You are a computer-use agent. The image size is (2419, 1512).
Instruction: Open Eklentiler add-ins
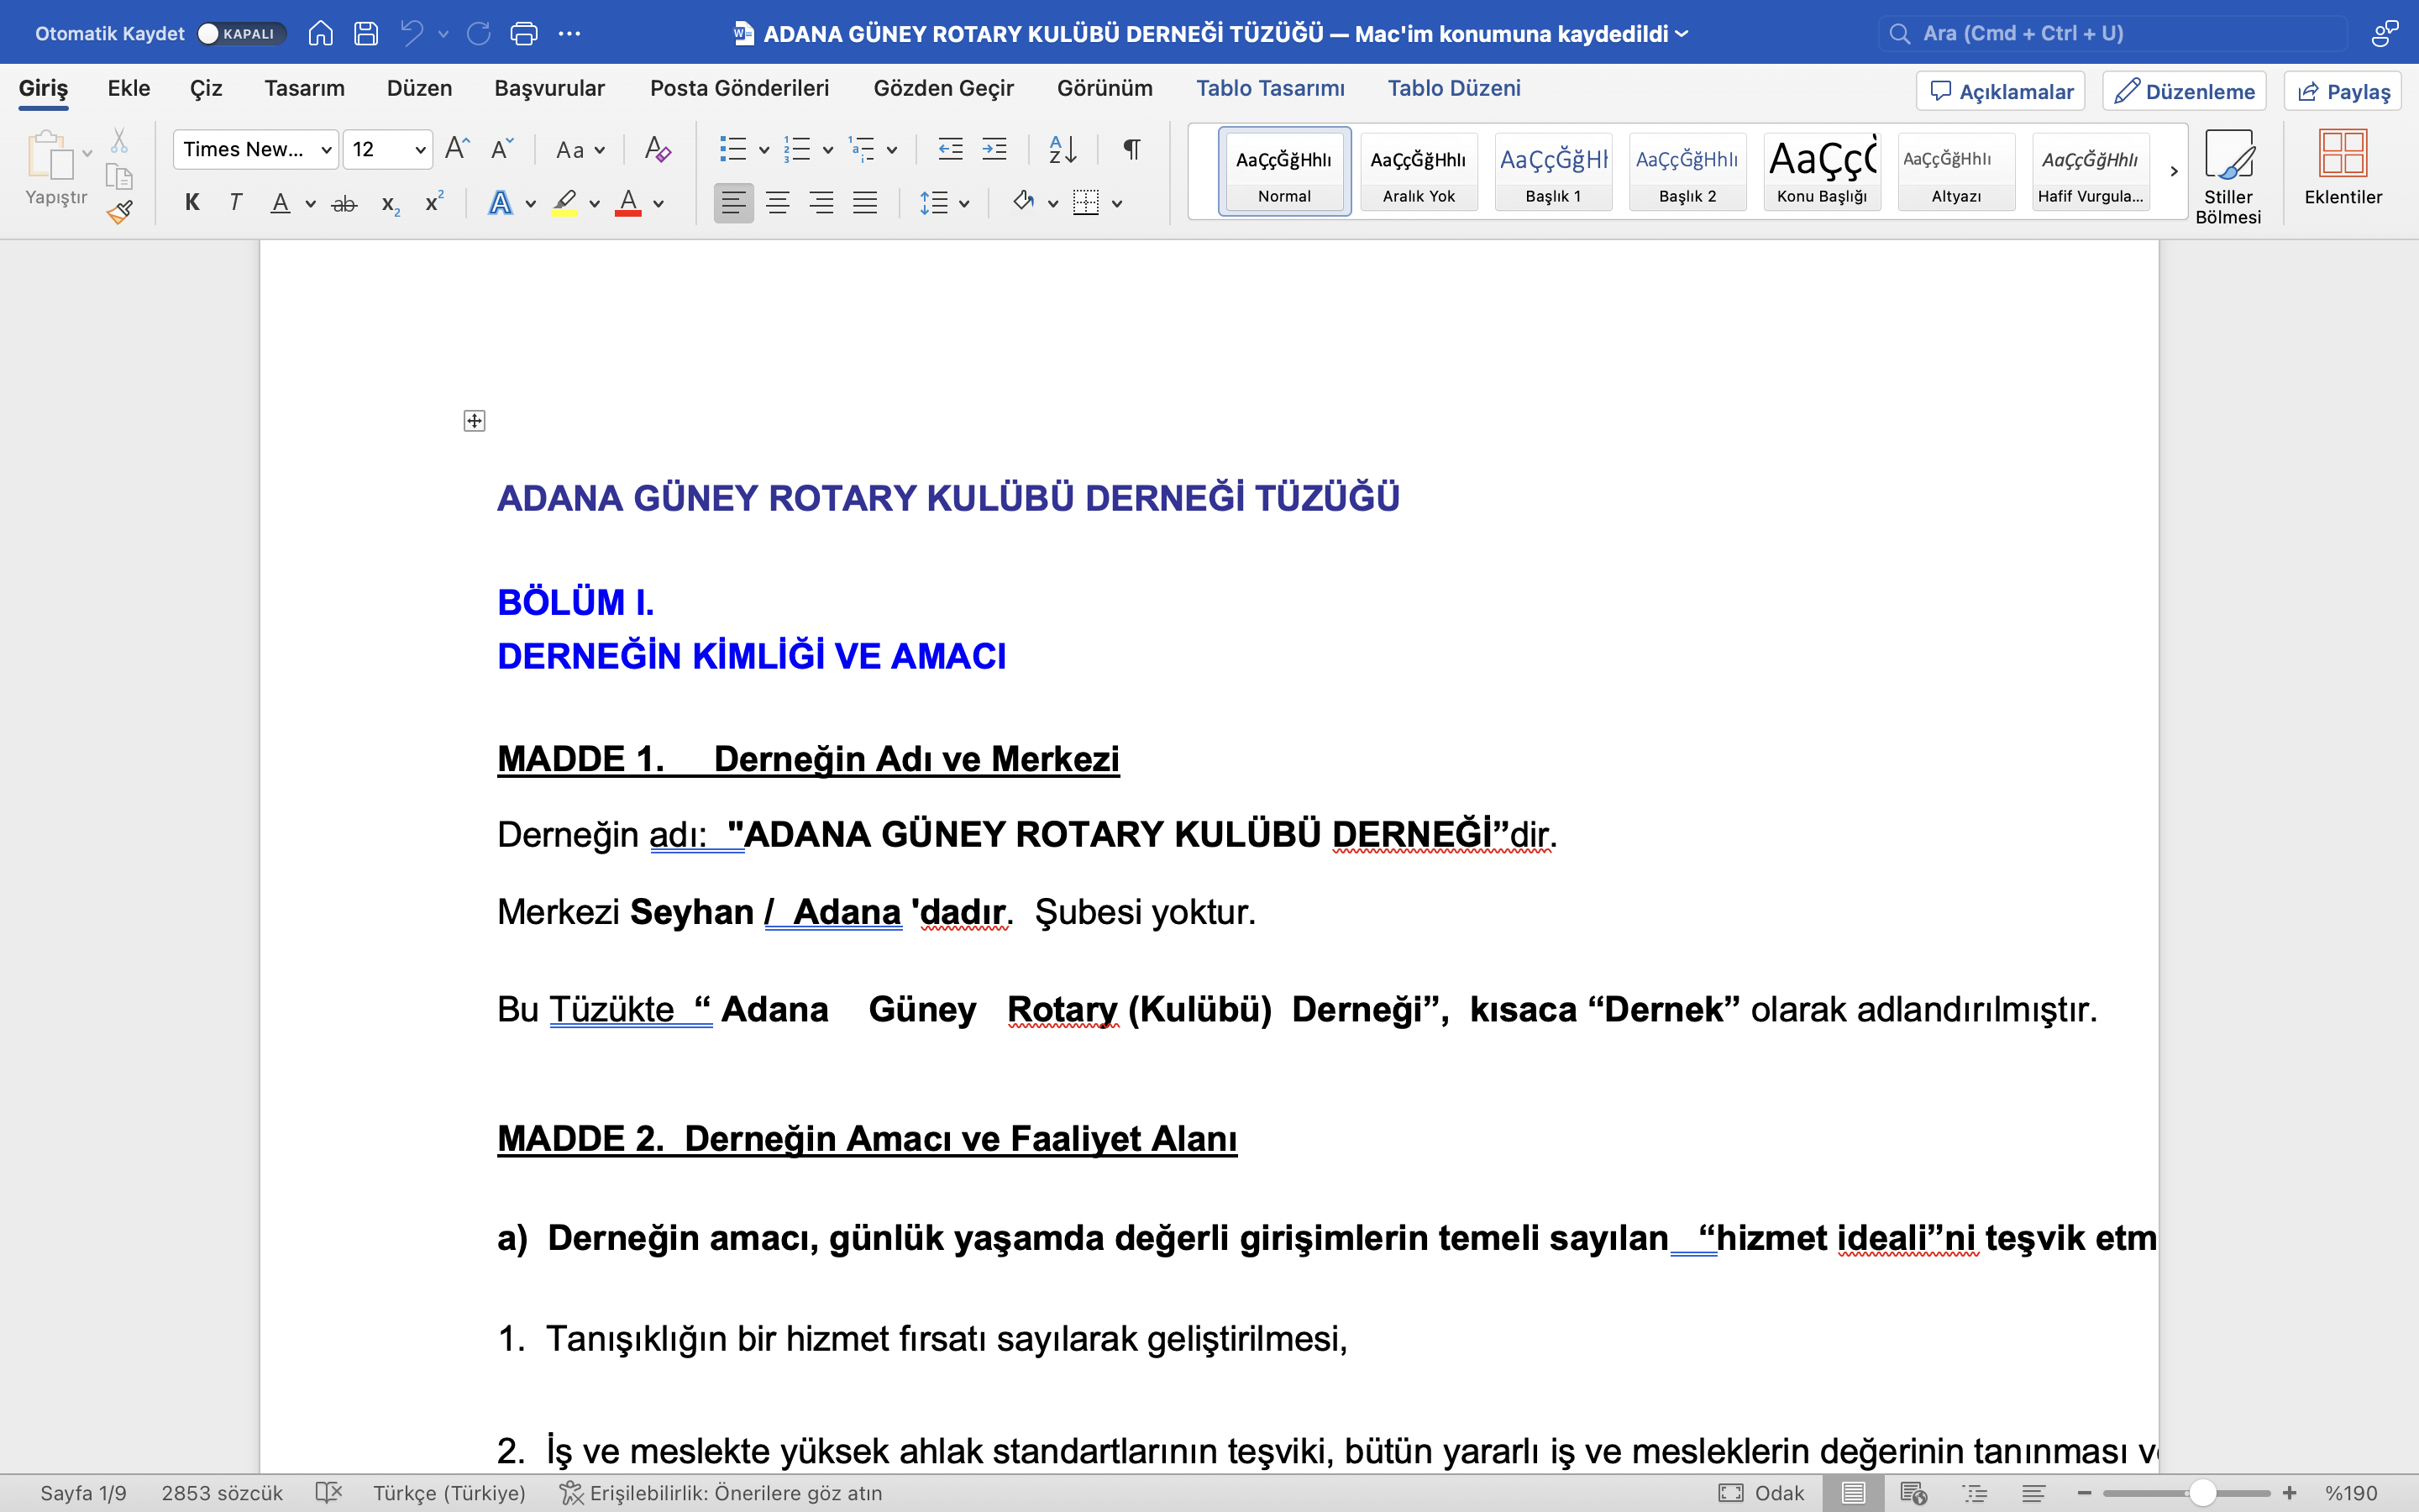(2343, 168)
